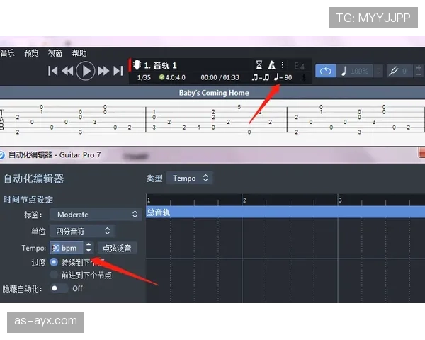Toggle the 隐藏自动化 Off switch
The image size is (425, 340).
tap(59, 288)
